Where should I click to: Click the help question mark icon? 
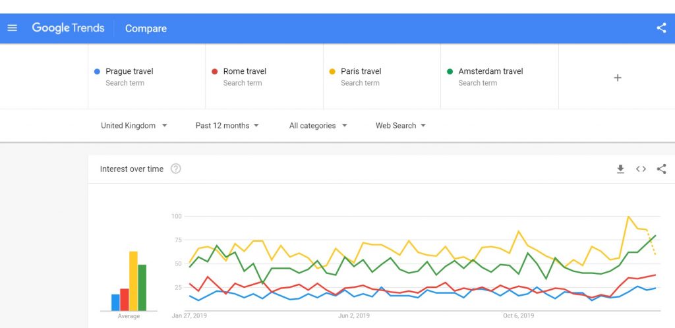(176, 169)
